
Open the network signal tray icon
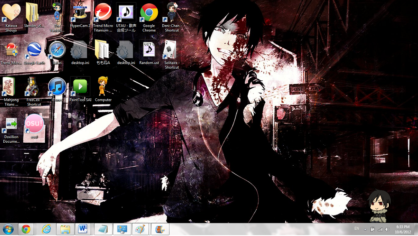click(x=380, y=229)
